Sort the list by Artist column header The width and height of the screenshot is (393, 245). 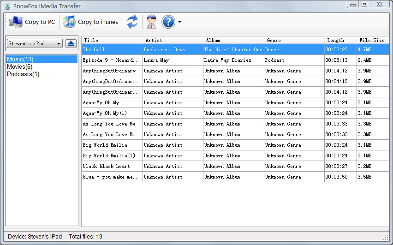click(173, 40)
